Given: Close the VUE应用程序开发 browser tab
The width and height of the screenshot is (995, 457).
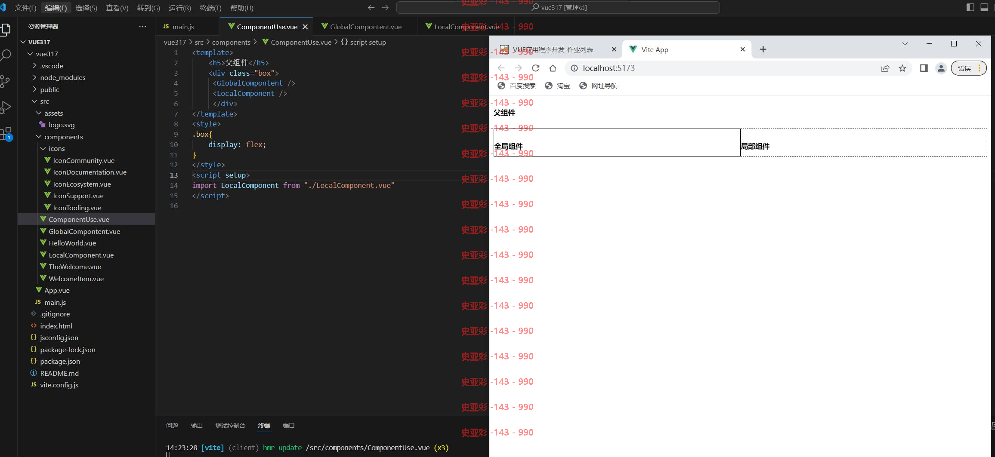Looking at the screenshot, I should [x=614, y=49].
